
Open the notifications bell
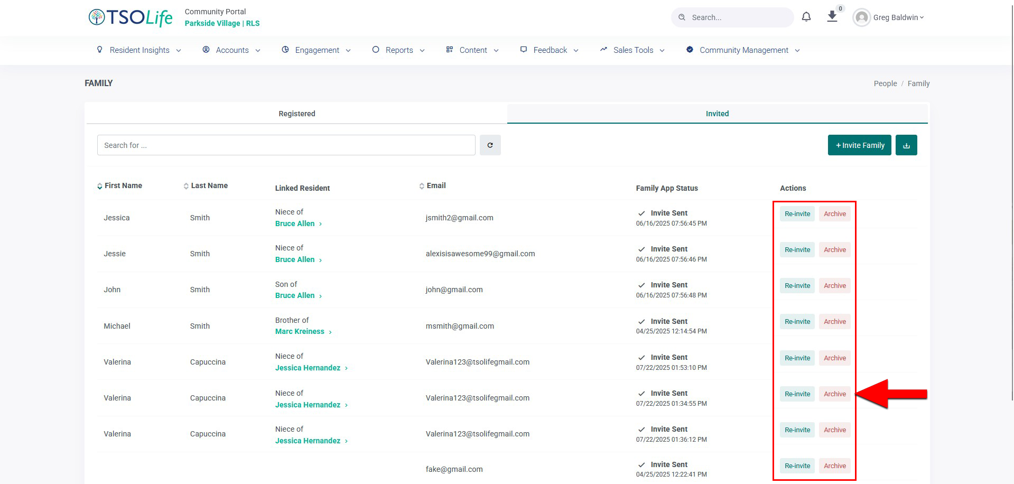[x=806, y=17]
